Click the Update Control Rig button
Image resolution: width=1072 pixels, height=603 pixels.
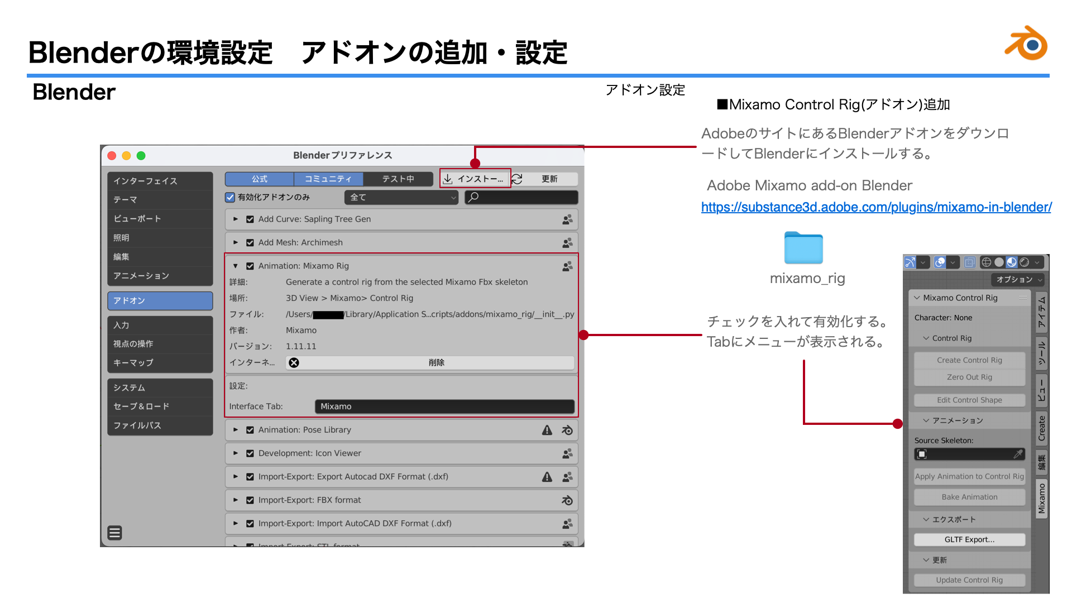[969, 580]
